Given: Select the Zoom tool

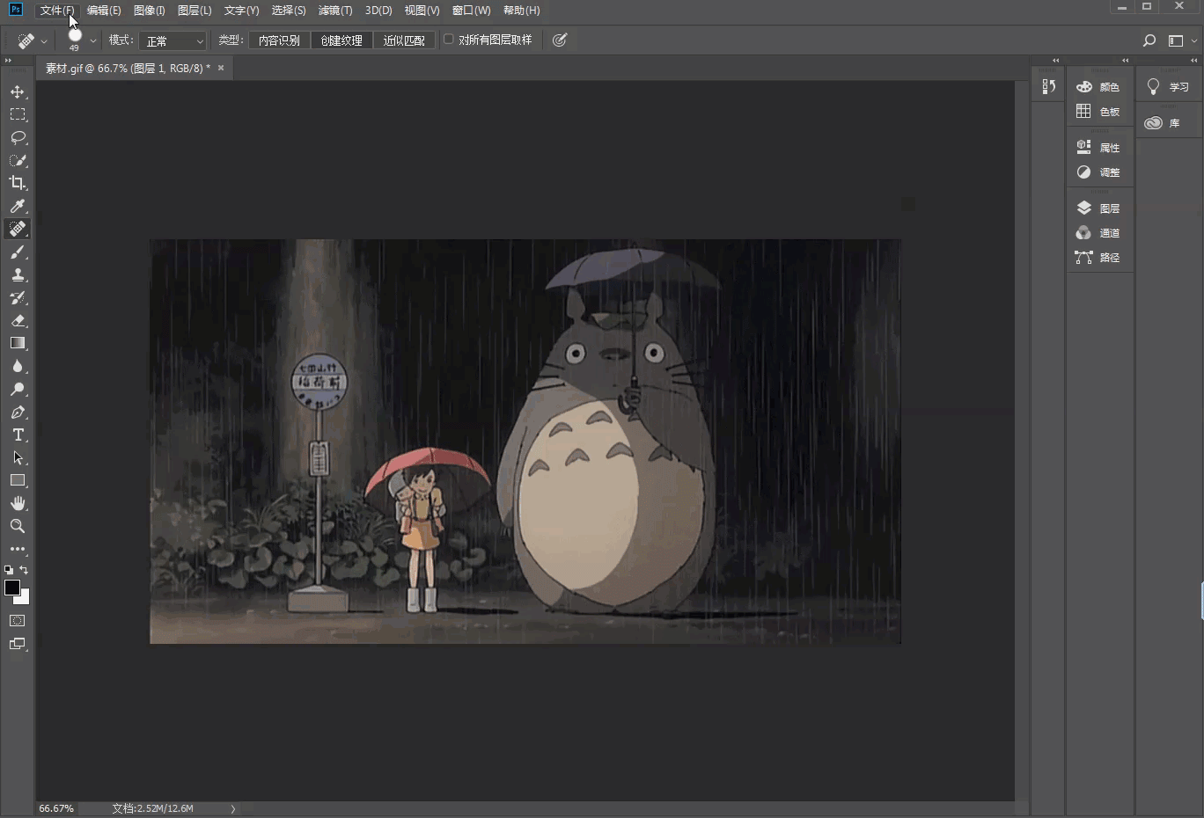Looking at the screenshot, I should (x=18, y=526).
